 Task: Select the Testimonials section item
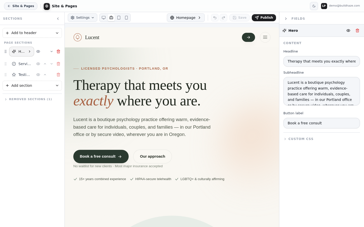21,75
